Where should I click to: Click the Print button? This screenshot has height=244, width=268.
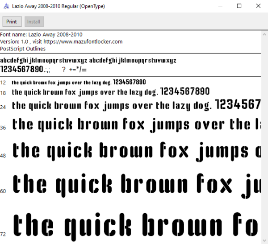12,21
